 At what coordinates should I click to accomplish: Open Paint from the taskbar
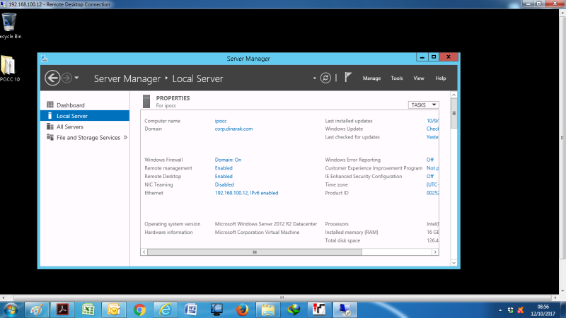(x=37, y=310)
